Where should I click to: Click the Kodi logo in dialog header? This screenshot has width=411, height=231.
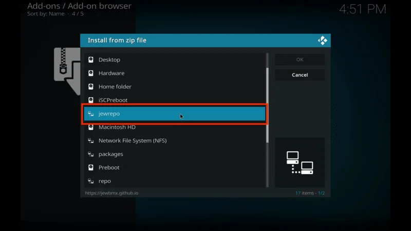click(323, 41)
